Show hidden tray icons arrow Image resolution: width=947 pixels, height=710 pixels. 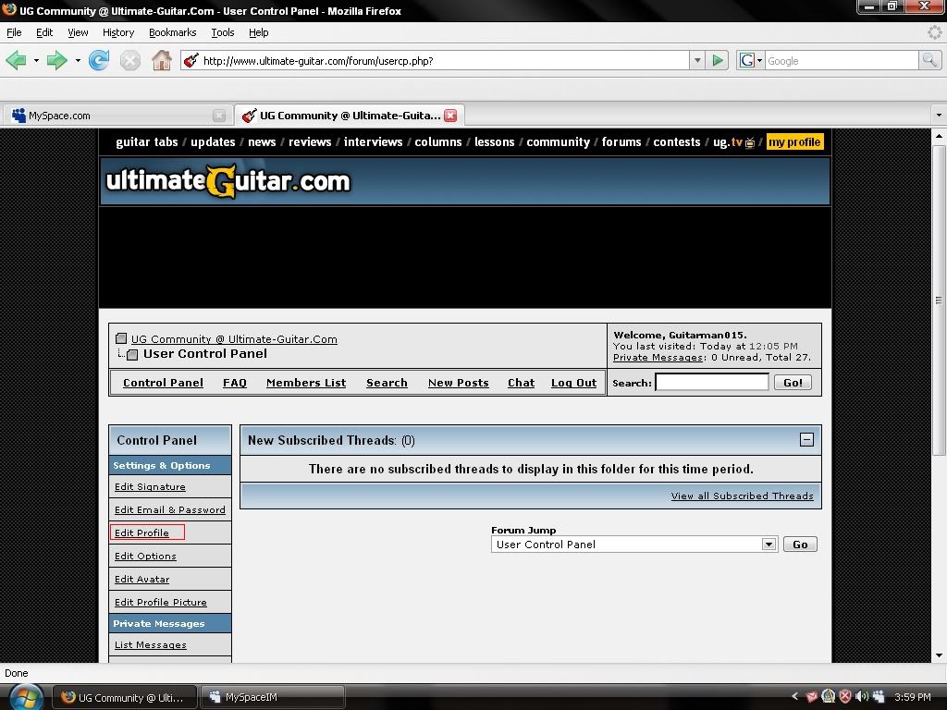tap(794, 697)
